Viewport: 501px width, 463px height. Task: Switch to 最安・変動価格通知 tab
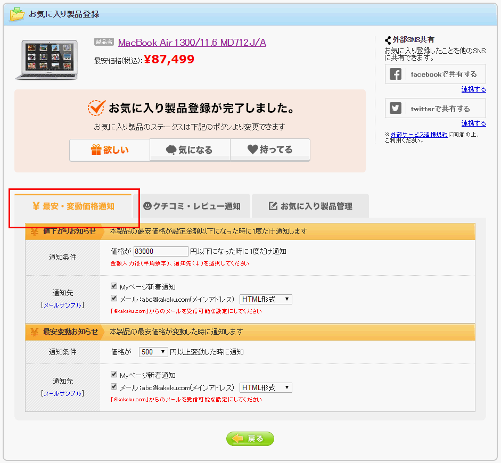click(73, 206)
